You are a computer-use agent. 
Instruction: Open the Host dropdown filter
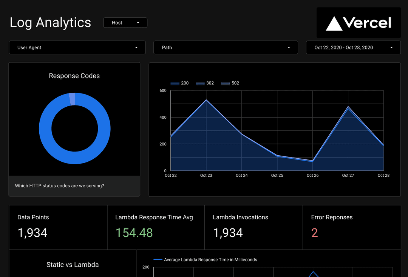point(125,23)
